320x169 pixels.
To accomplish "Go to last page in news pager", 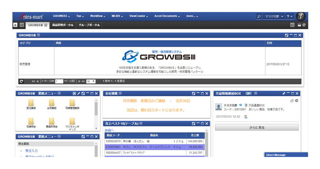I will 83,81.
